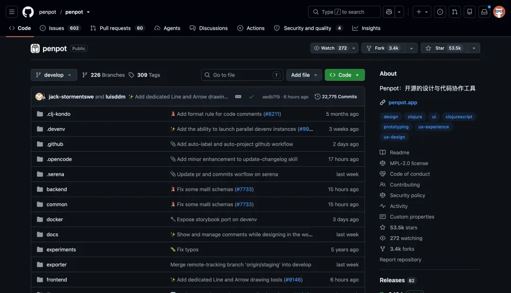Screen dimensions: 511x293
Task: Focus the Go to file input
Action: point(242,75)
